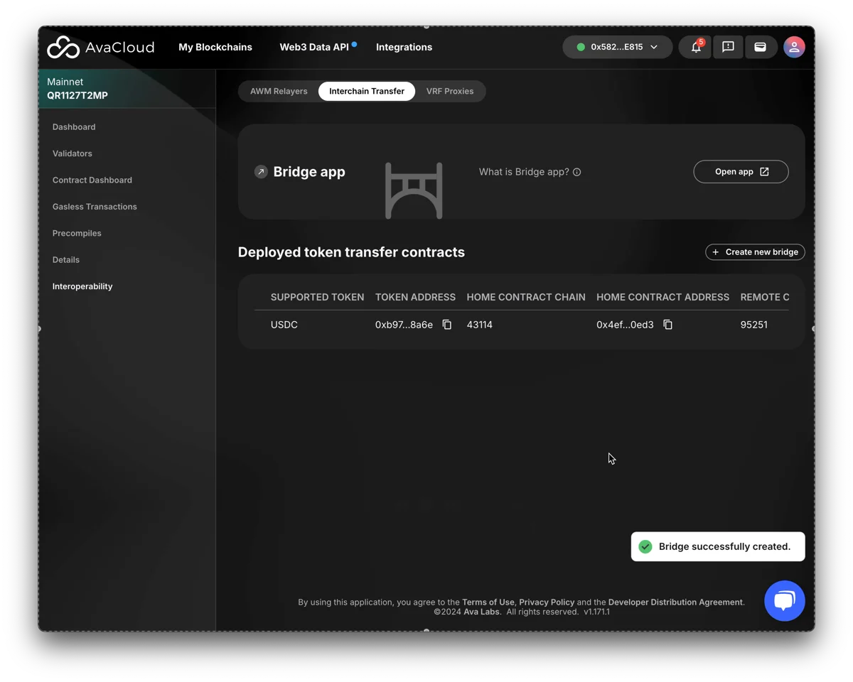Click the Deployed token transfer contracts heading
853x682 pixels.
tap(351, 252)
